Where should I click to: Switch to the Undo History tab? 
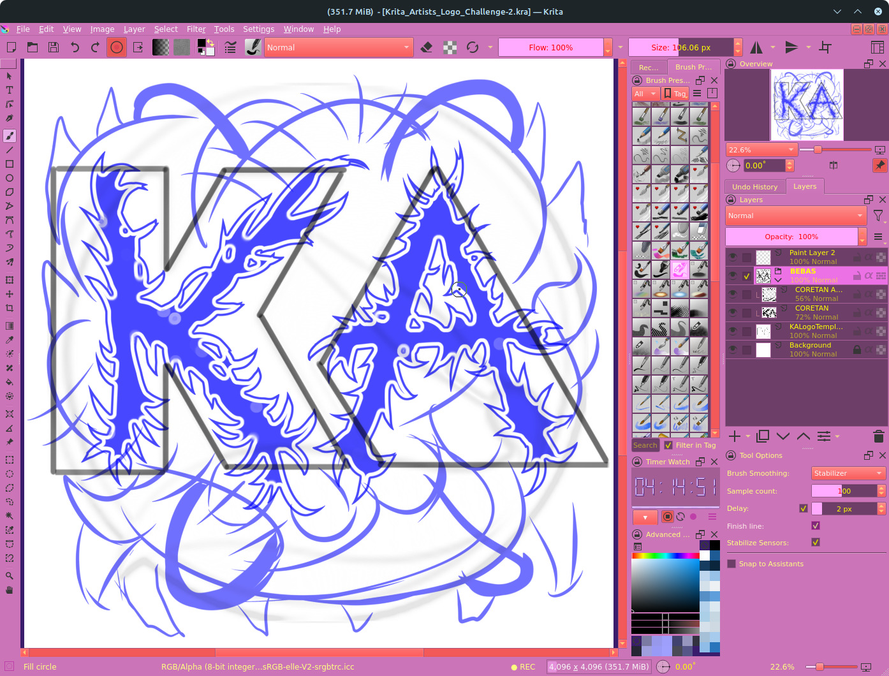pos(754,187)
